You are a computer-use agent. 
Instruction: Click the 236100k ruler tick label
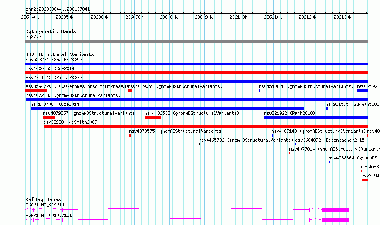(x=238, y=17)
